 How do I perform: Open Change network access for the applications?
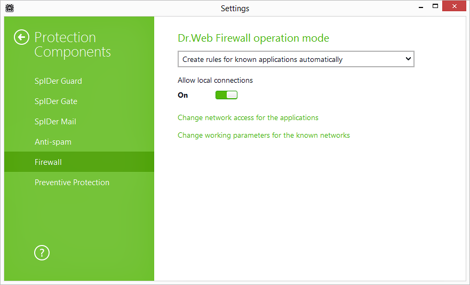(x=248, y=117)
